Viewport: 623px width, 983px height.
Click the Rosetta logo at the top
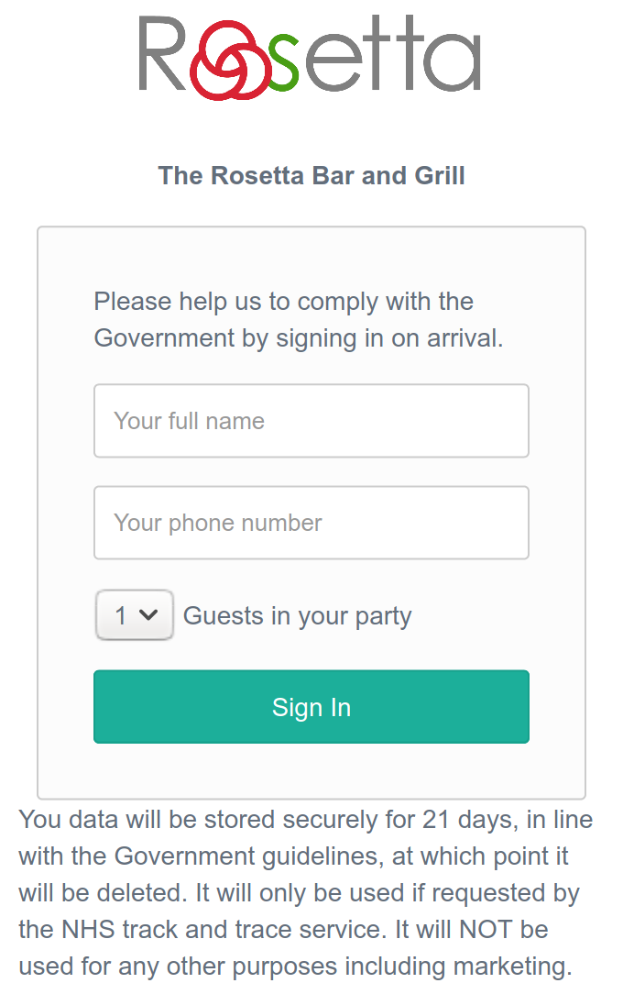click(x=310, y=57)
